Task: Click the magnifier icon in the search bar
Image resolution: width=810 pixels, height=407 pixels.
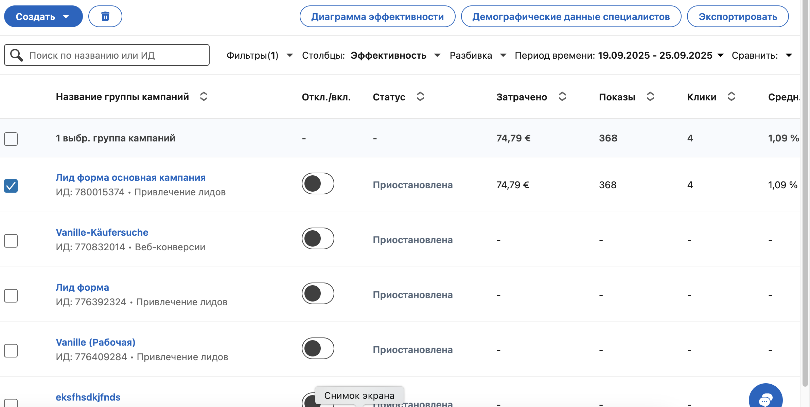Action: (16, 55)
